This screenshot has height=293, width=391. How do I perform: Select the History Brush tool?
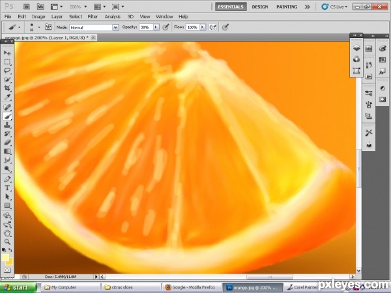(7, 133)
